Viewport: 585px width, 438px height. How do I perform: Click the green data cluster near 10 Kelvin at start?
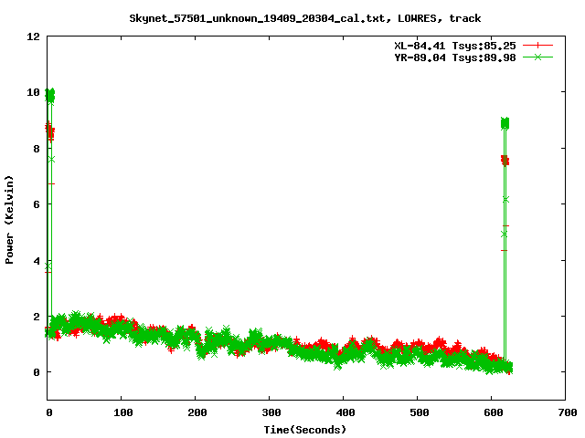[x=49, y=95]
